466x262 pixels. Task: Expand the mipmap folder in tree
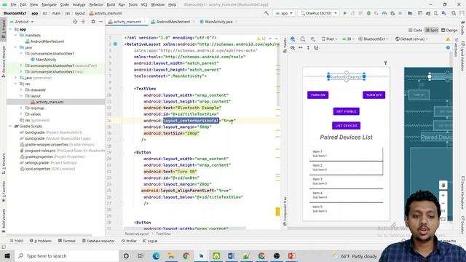[21, 108]
